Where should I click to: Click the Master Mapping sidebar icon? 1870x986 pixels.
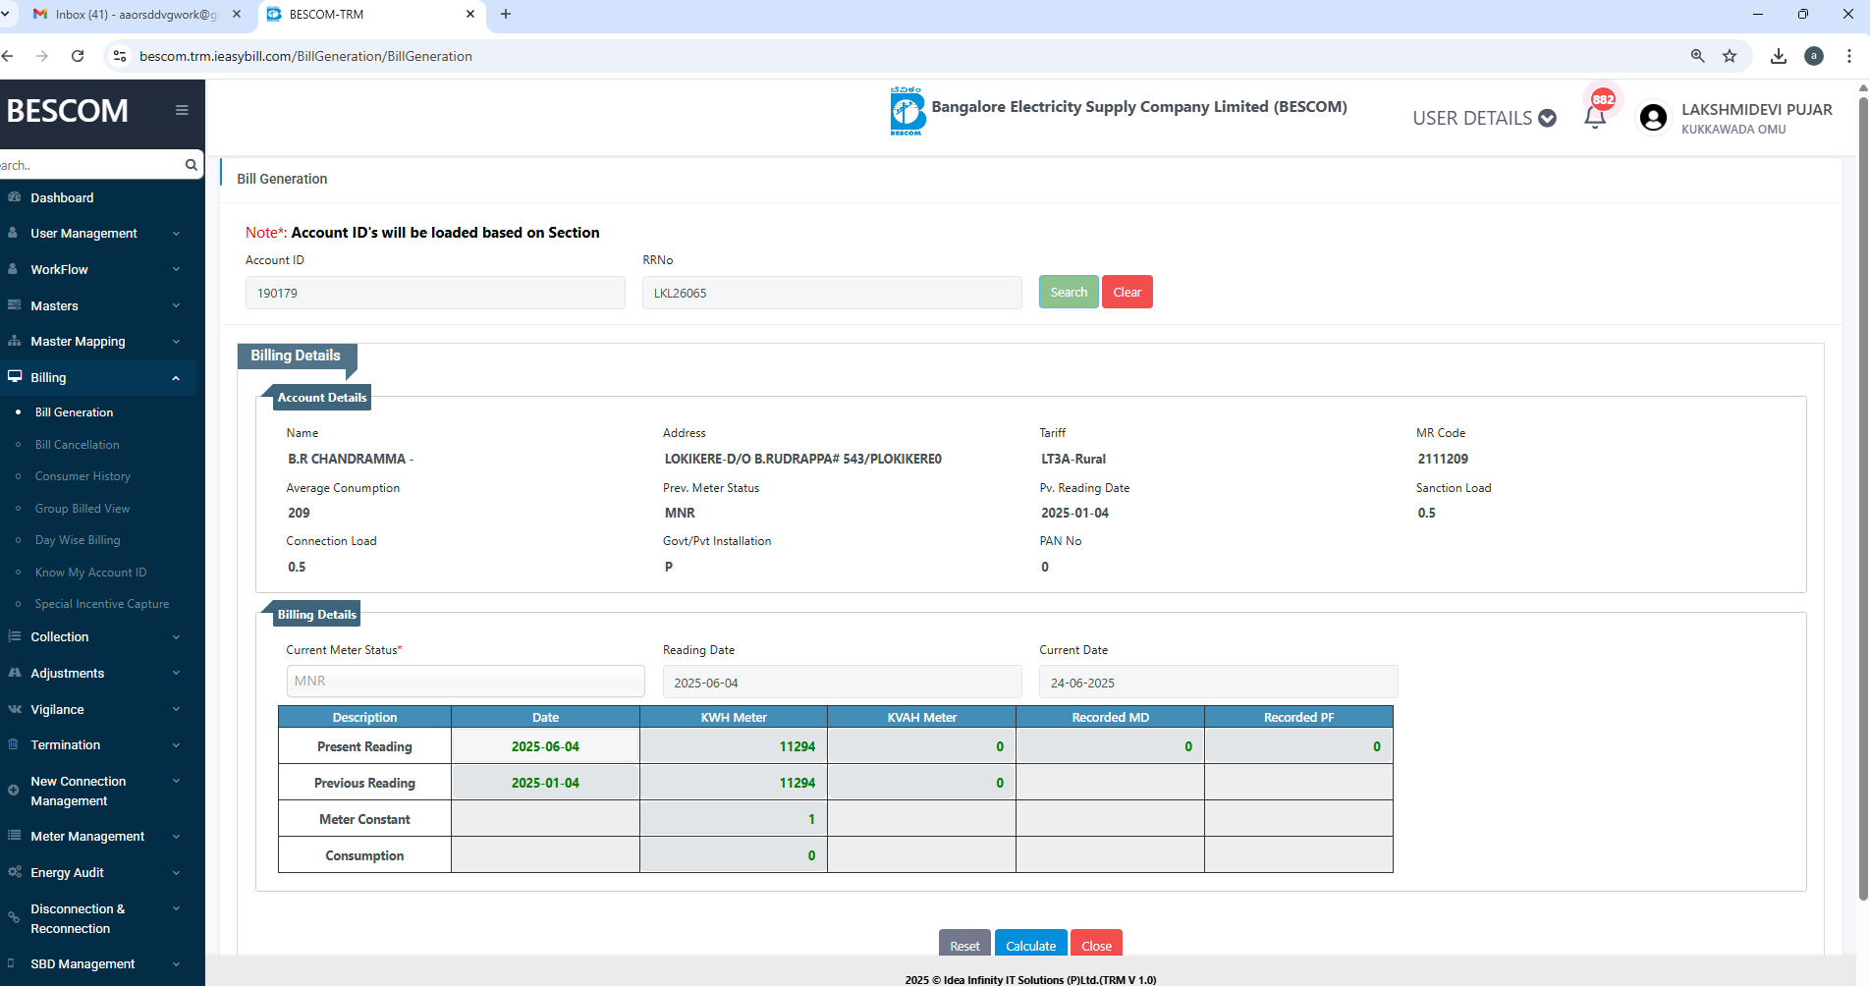coord(14,341)
